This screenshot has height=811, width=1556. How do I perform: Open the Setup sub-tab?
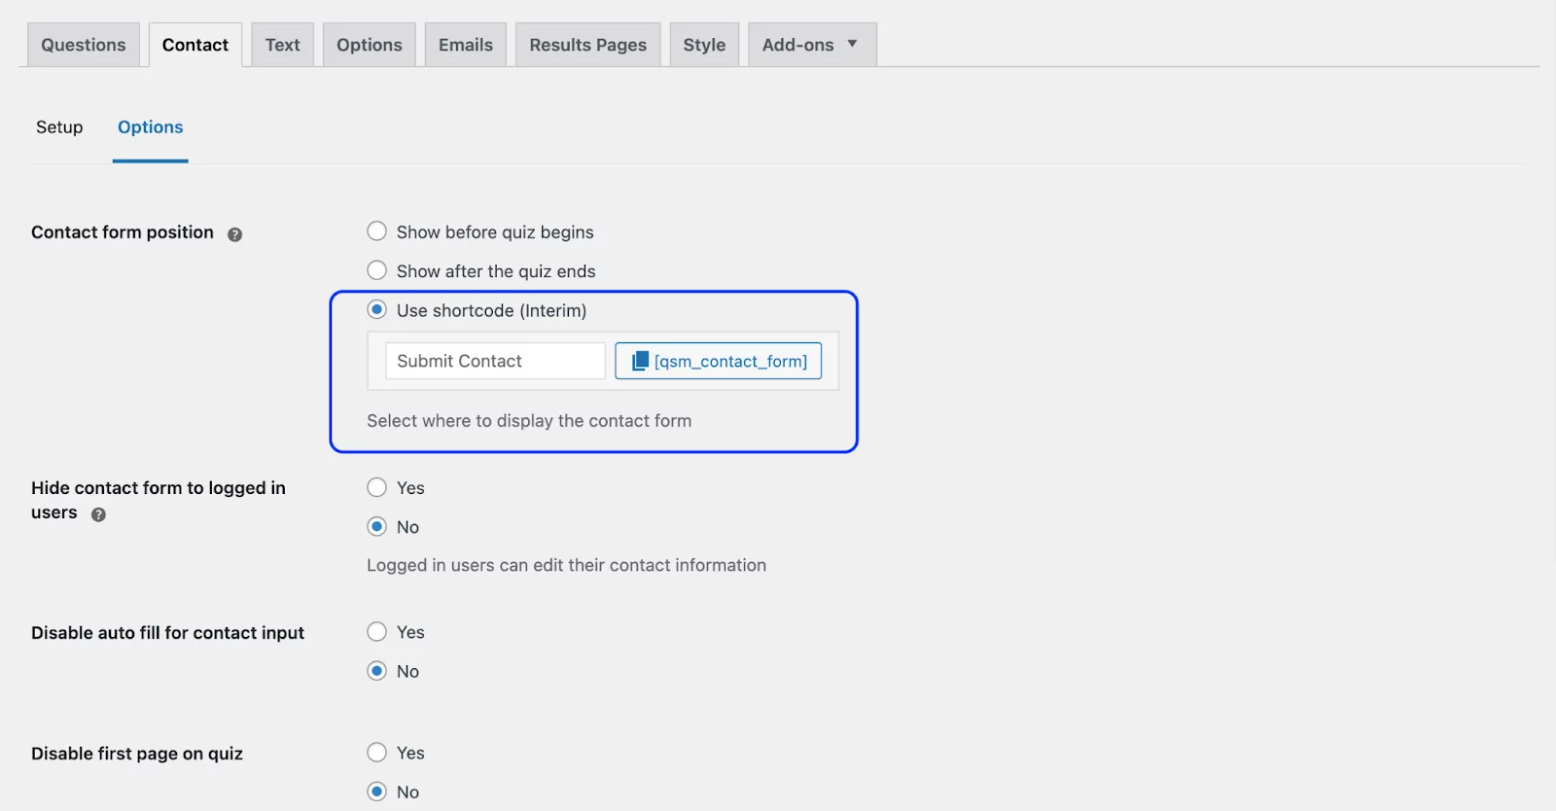pyautogui.click(x=59, y=127)
